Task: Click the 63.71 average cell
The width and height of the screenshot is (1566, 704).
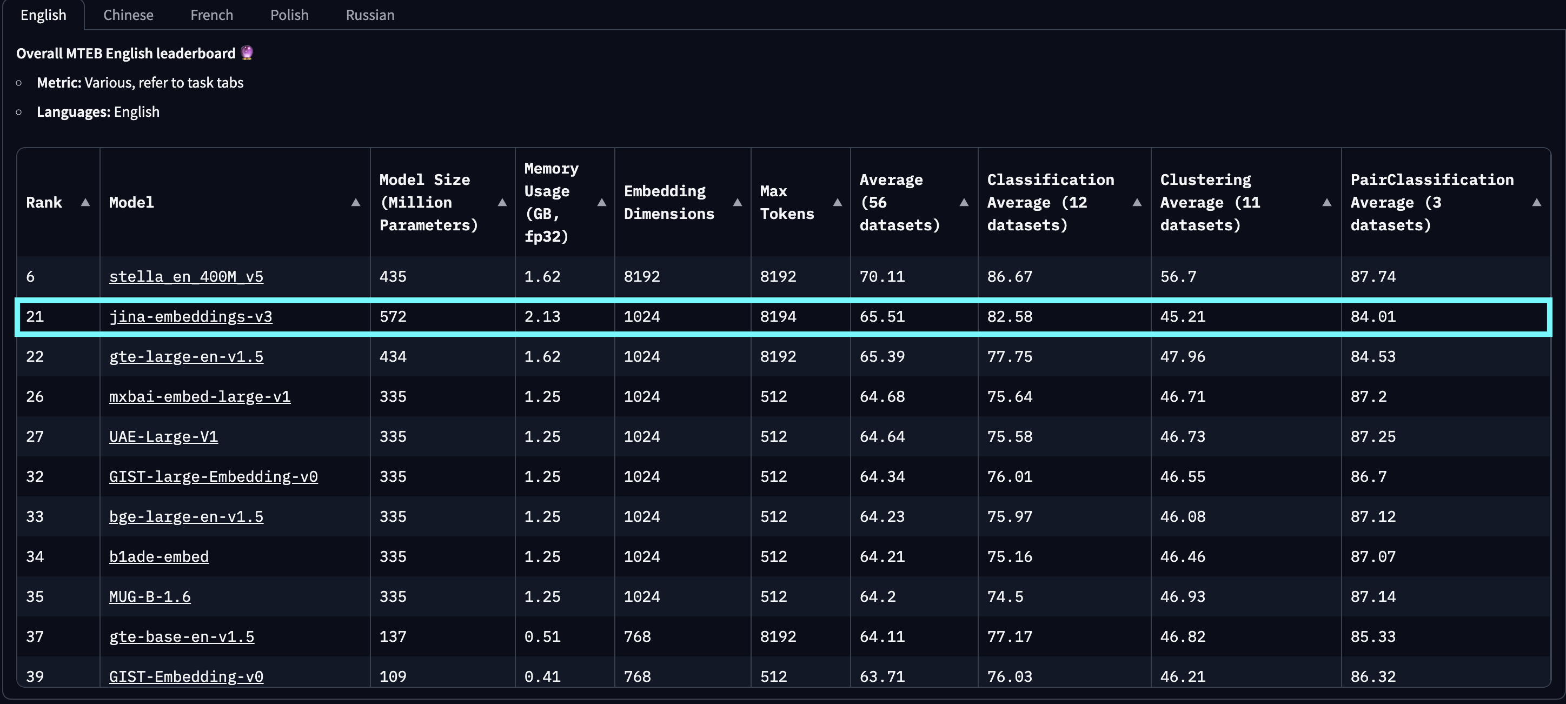Action: point(914,673)
